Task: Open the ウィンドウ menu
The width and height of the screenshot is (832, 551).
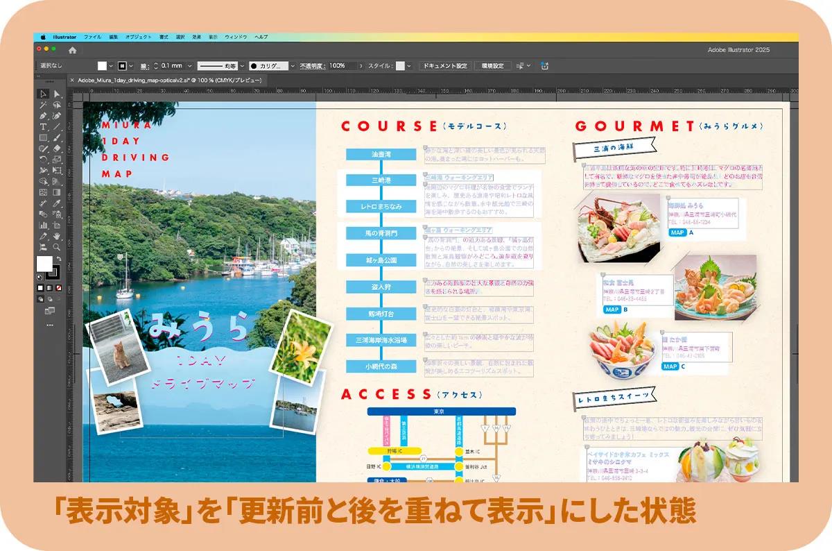Action: click(x=236, y=36)
